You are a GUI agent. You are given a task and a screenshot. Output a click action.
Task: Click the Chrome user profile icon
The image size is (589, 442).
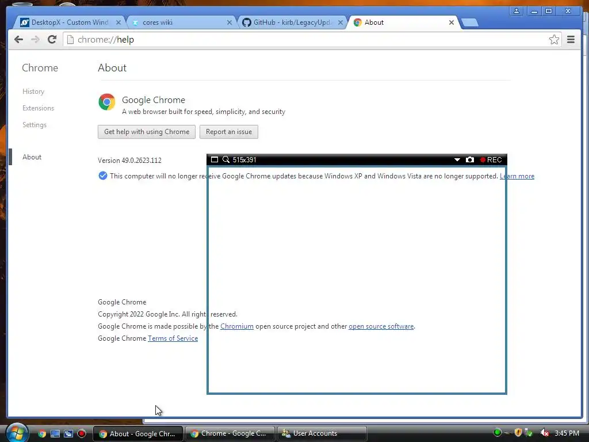517,11
